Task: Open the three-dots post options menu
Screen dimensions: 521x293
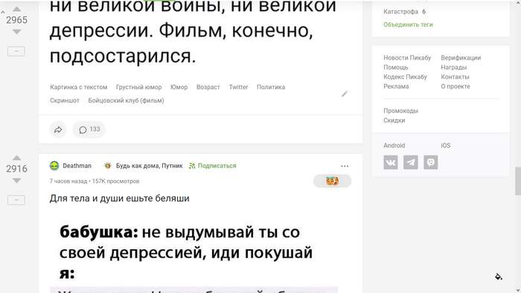Action: pyautogui.click(x=345, y=166)
